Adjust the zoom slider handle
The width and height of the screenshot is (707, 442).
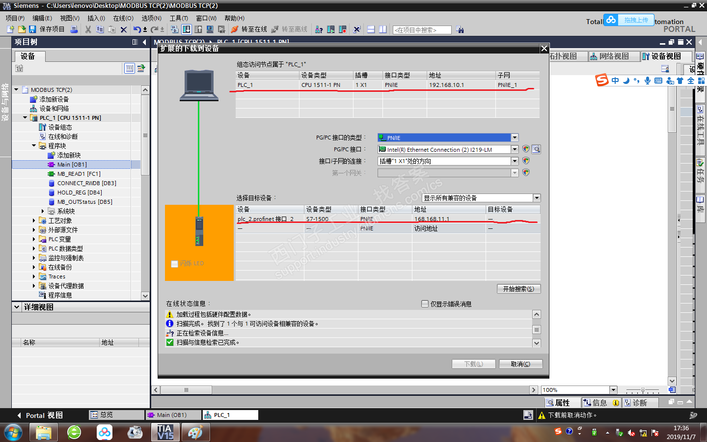[643, 390]
